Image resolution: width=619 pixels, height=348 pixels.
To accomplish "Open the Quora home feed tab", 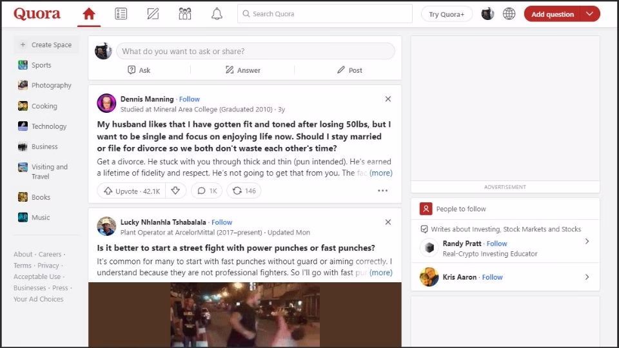I will (89, 14).
